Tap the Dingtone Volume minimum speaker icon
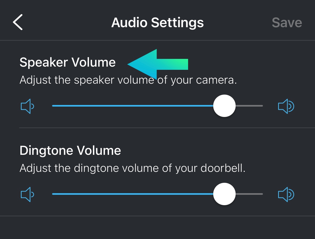This screenshot has width=315, height=239. point(27,195)
